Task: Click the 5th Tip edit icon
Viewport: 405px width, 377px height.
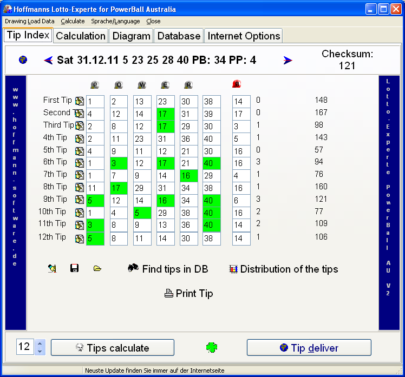Action: click(x=80, y=151)
